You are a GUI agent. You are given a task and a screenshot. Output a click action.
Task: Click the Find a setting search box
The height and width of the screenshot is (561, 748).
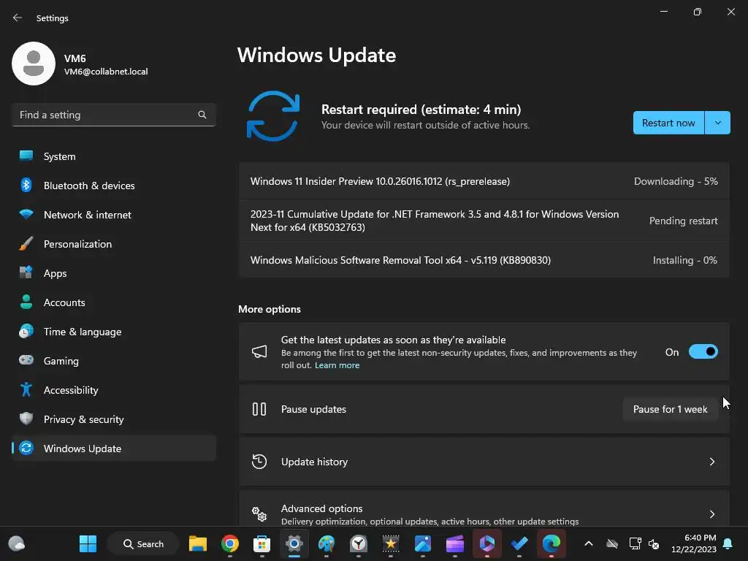click(113, 115)
